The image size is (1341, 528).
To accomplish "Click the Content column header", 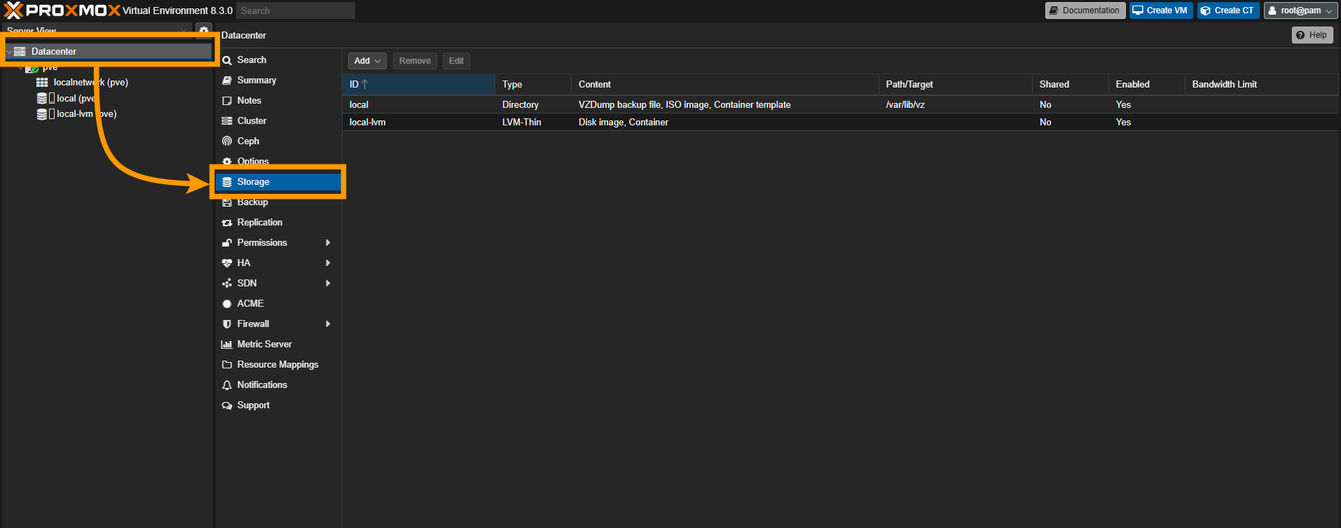I will (725, 85).
